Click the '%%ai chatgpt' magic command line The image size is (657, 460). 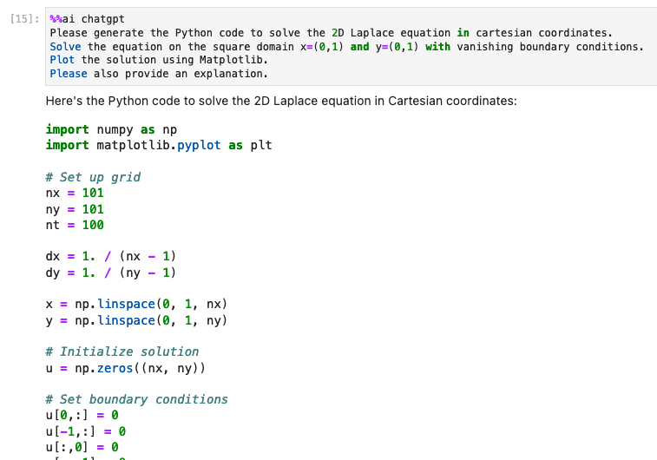coord(87,19)
